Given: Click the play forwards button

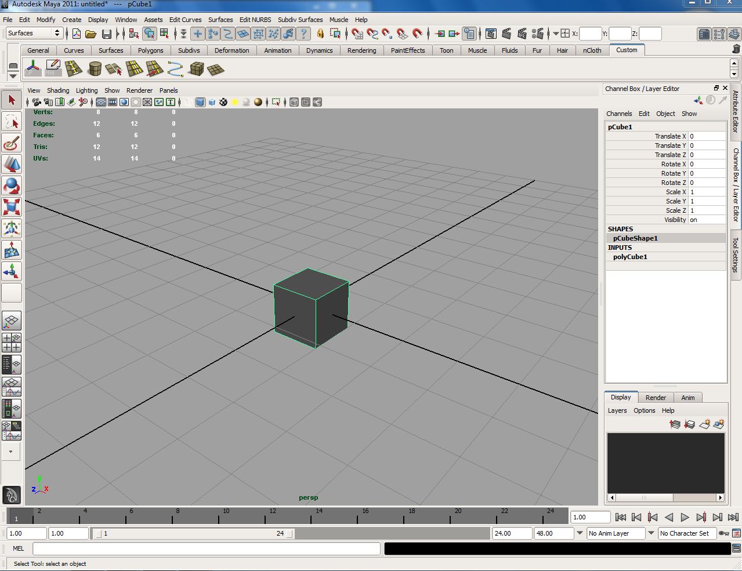Looking at the screenshot, I should coord(685,517).
